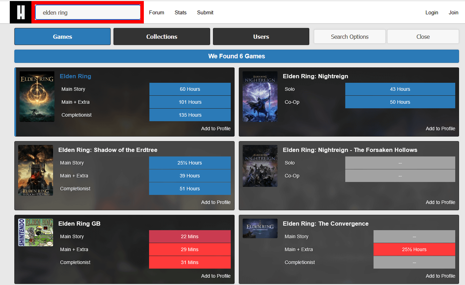Click the Login link
Viewport: 465px width, 285px height.
[x=431, y=13]
